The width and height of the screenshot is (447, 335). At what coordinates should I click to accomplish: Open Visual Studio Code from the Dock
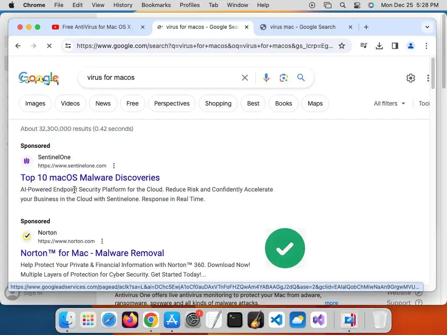click(x=276, y=320)
